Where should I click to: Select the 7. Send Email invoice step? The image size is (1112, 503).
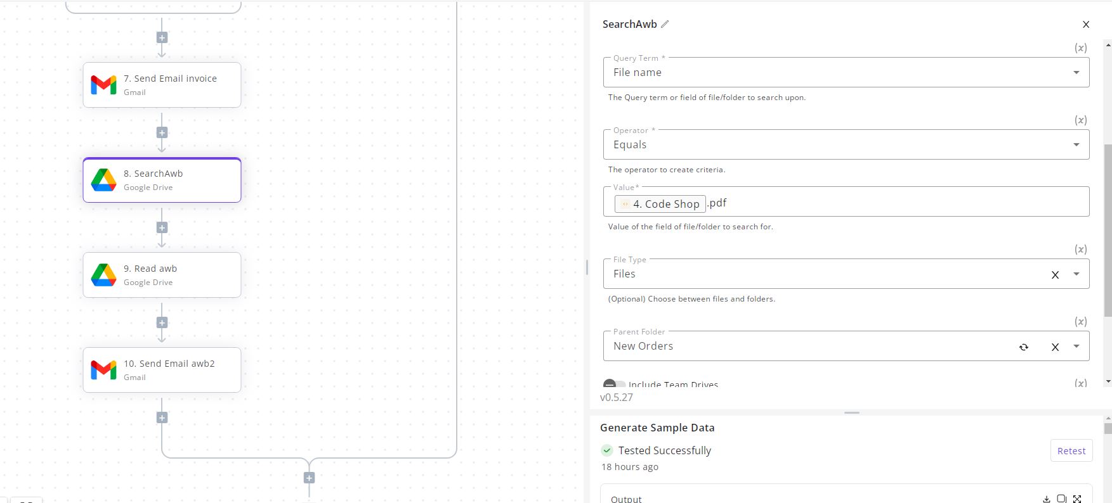click(162, 85)
